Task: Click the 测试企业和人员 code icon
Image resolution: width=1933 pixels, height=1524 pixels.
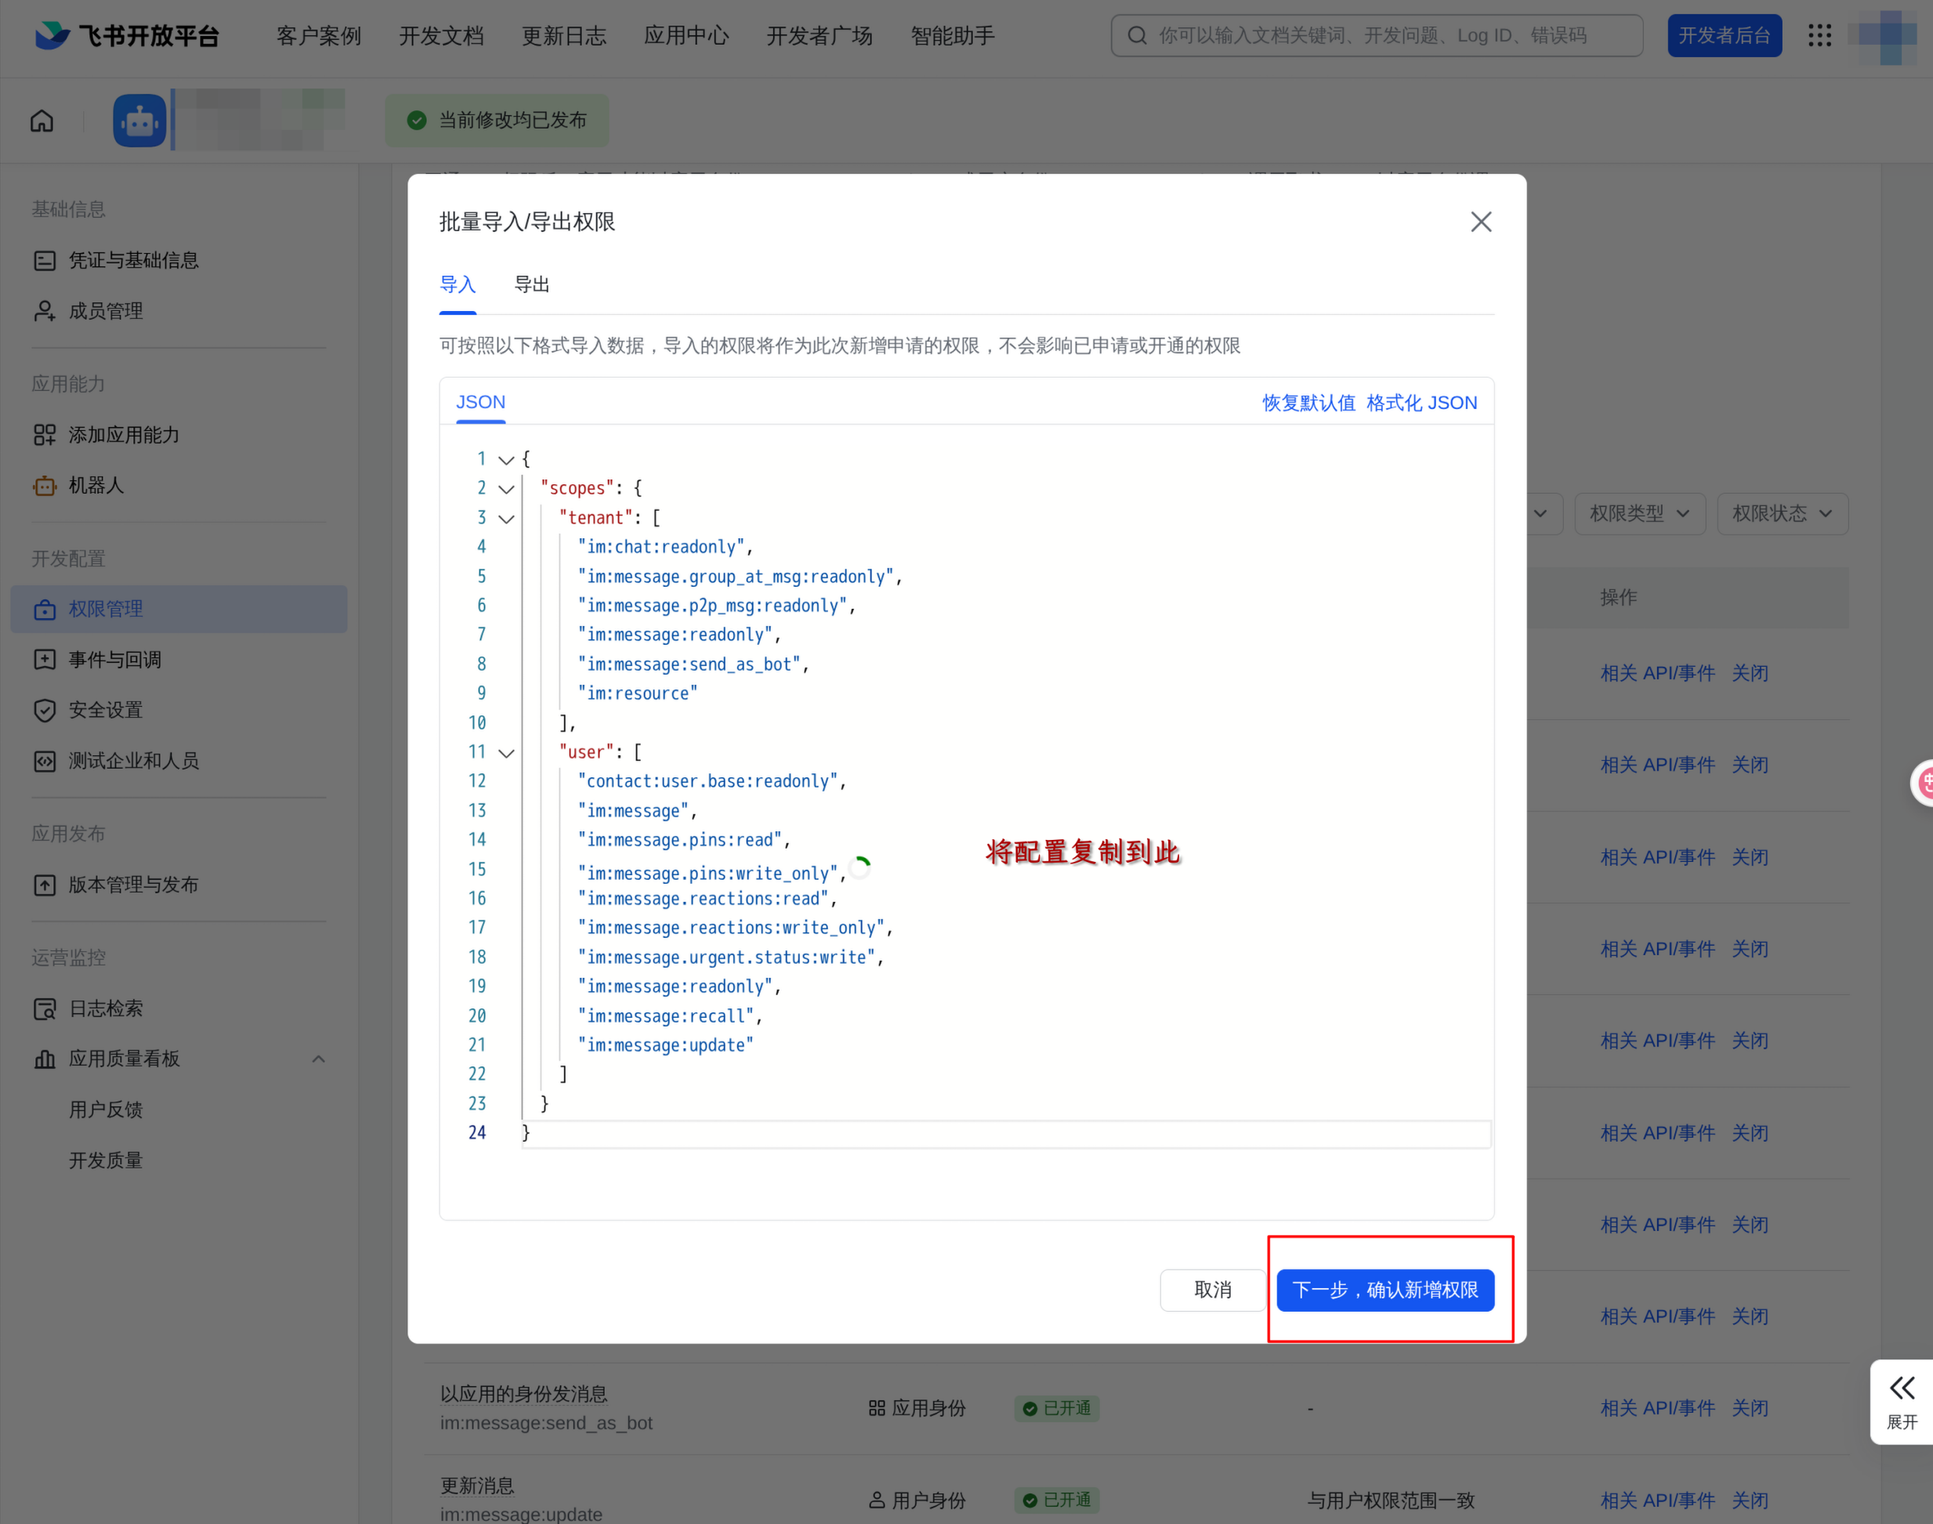Action: tap(45, 761)
